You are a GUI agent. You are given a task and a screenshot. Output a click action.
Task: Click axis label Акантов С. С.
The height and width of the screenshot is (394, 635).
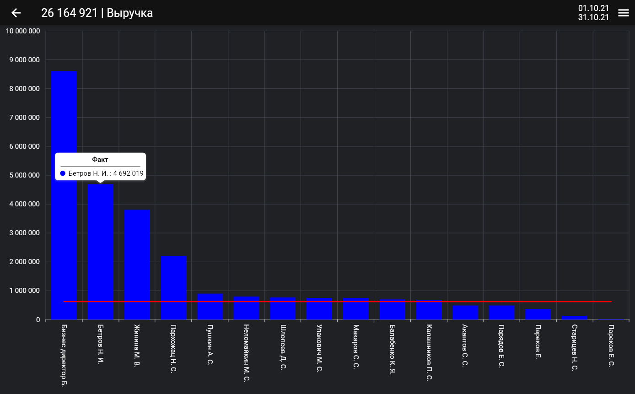click(x=465, y=345)
